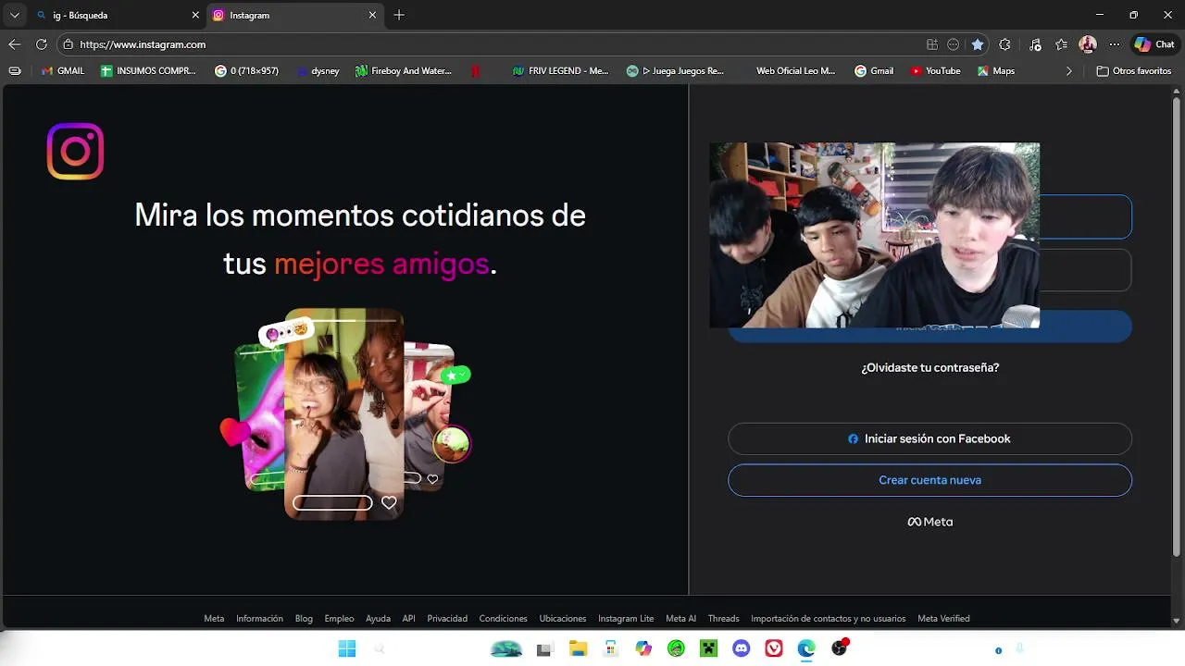Open the Ayuda footer link

378,619
